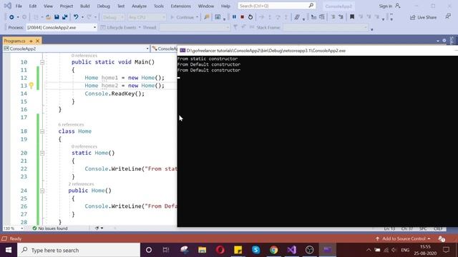Switch to the Program.cs tab
The height and width of the screenshot is (257, 458).
tap(14, 41)
